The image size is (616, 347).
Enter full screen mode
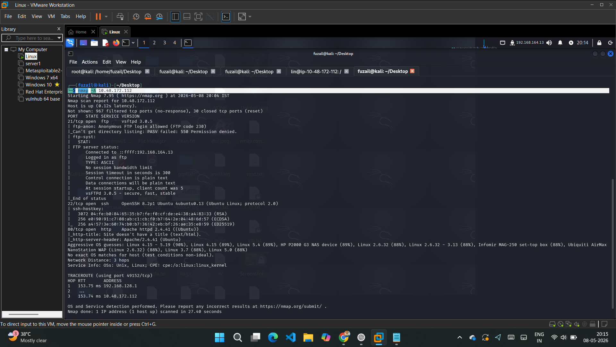(x=199, y=16)
